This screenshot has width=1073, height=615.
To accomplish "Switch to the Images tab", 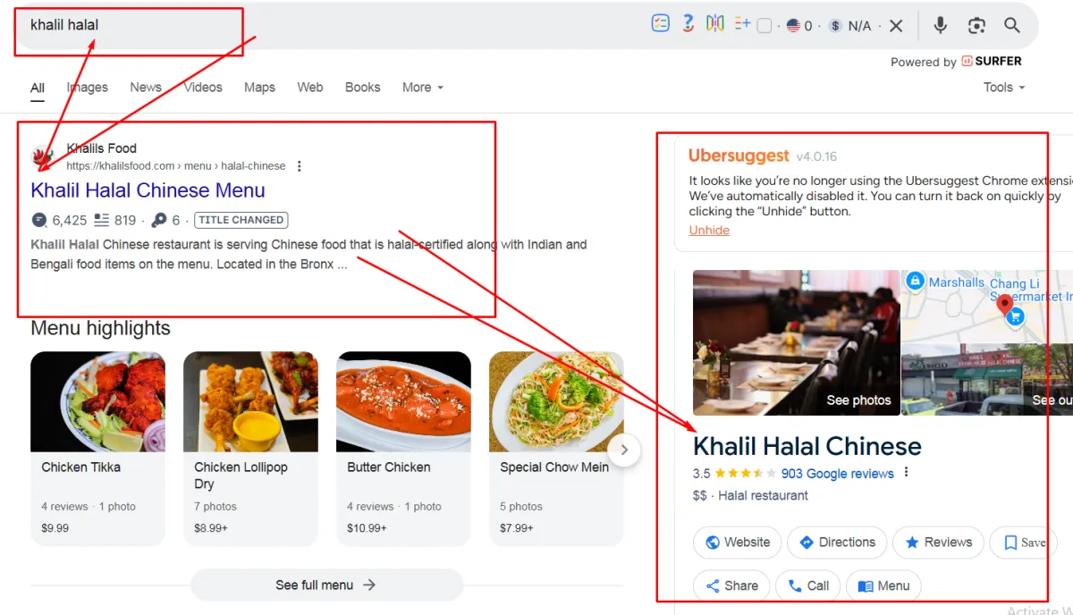I will tap(88, 88).
